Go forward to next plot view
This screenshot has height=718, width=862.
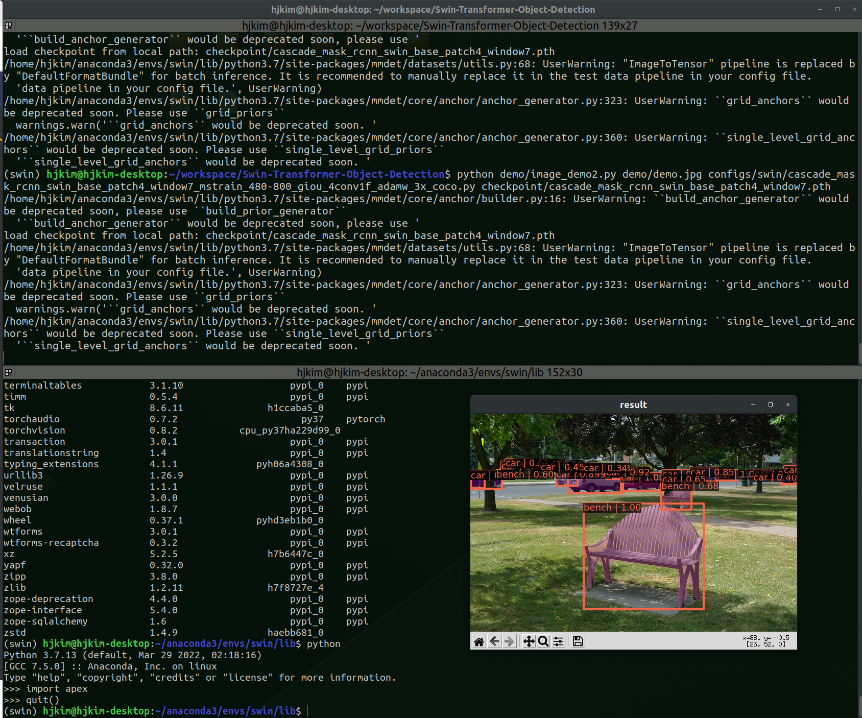509,641
